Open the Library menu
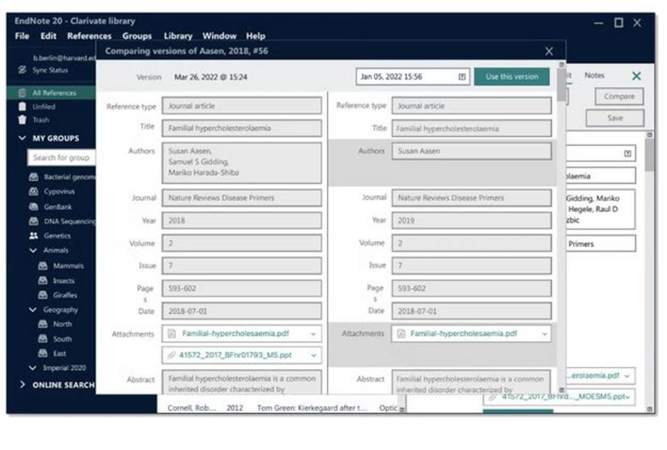Image resolution: width=667 pixels, height=450 pixels. [x=177, y=36]
